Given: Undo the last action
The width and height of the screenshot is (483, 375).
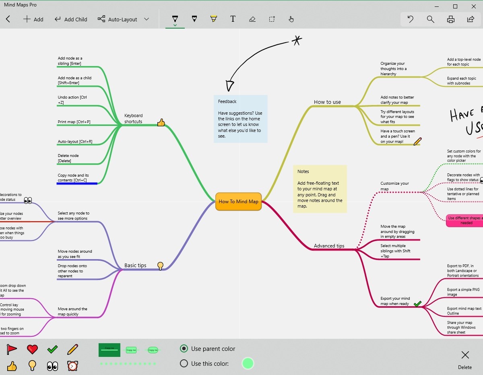Looking at the screenshot, I should (x=410, y=19).
